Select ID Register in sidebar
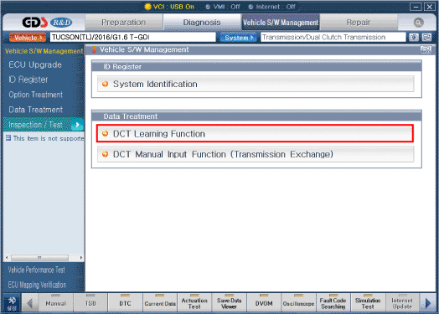This screenshot has height=314, width=439. click(28, 80)
